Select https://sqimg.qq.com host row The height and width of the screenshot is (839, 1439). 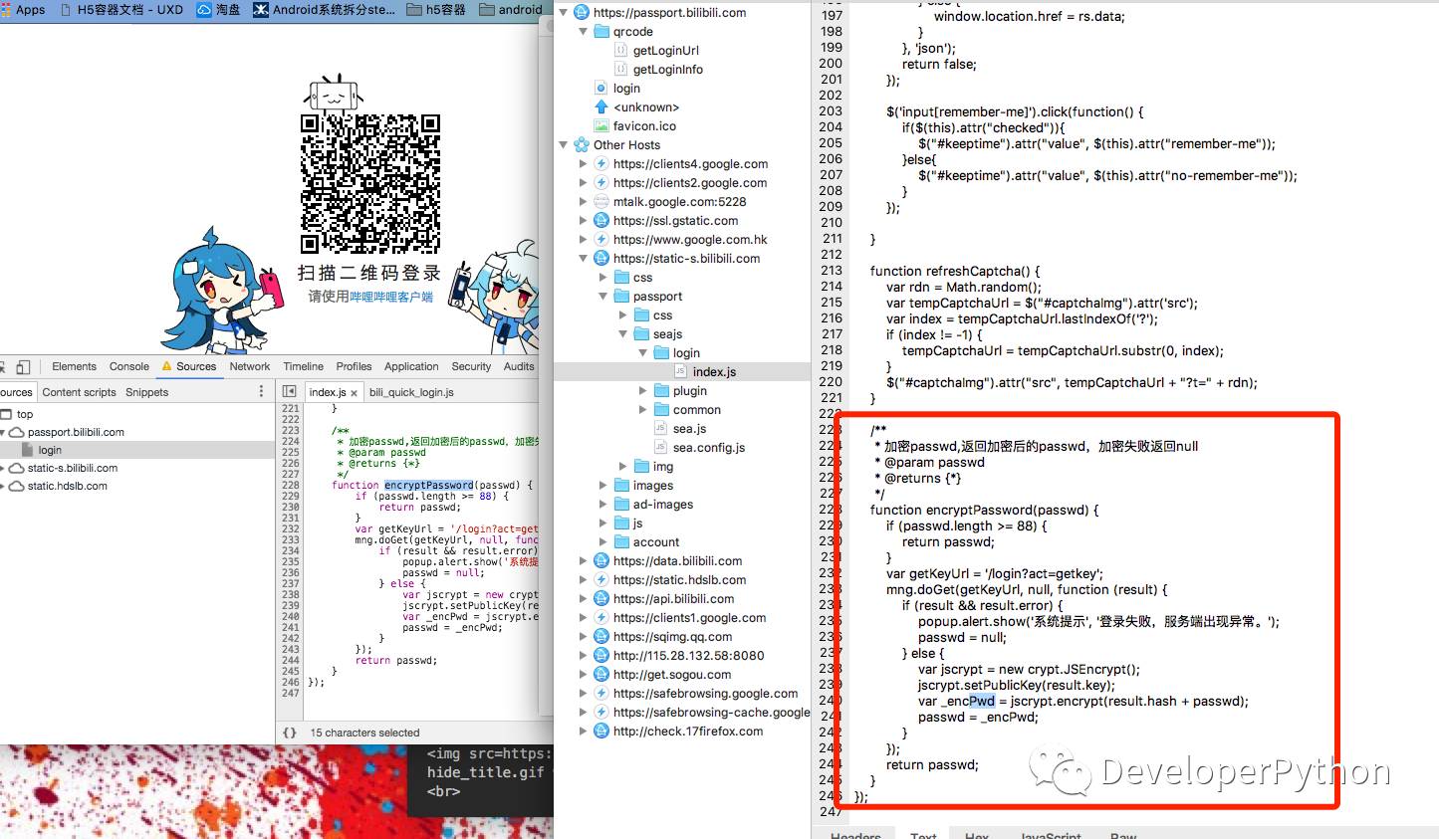coord(672,637)
